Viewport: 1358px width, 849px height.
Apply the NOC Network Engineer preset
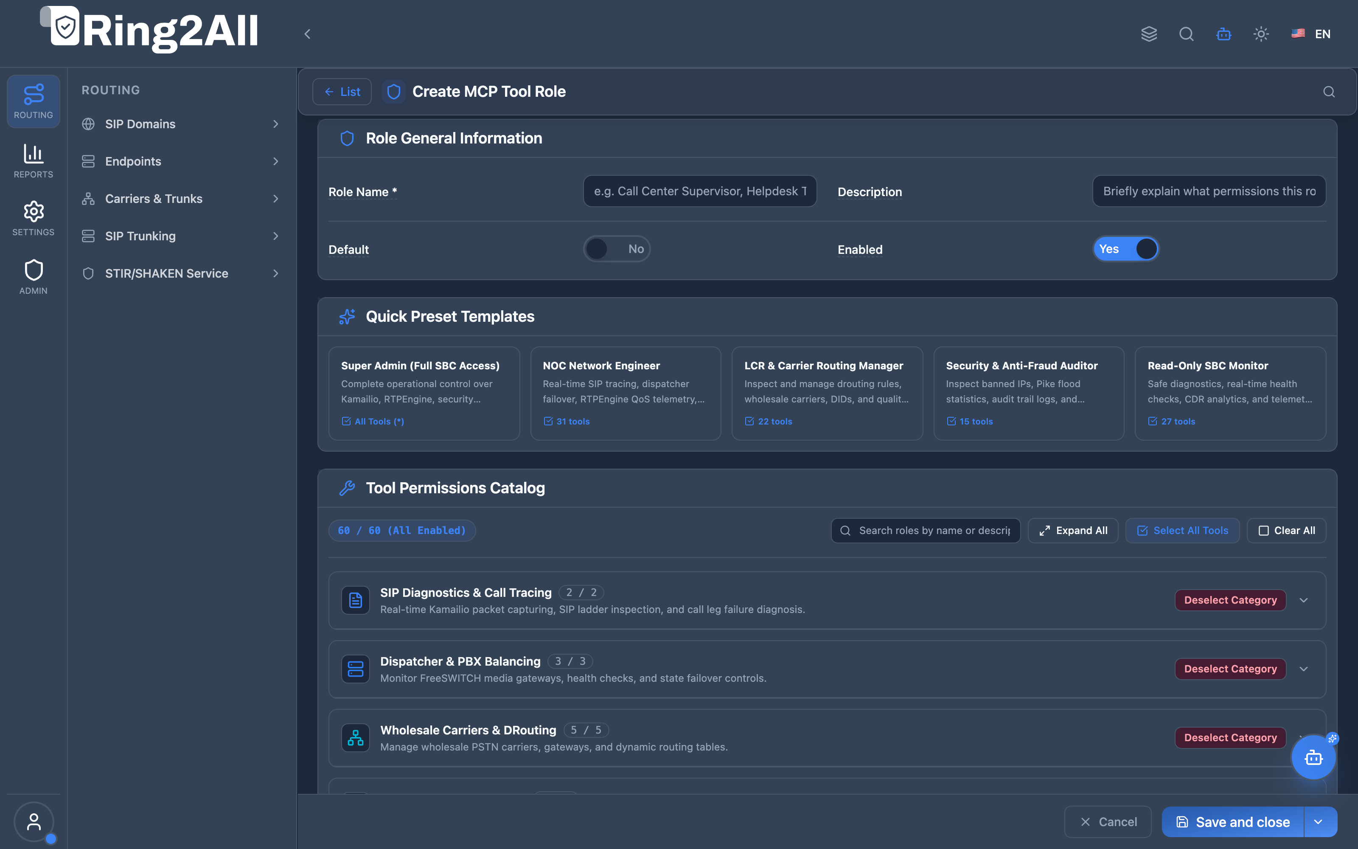(626, 393)
